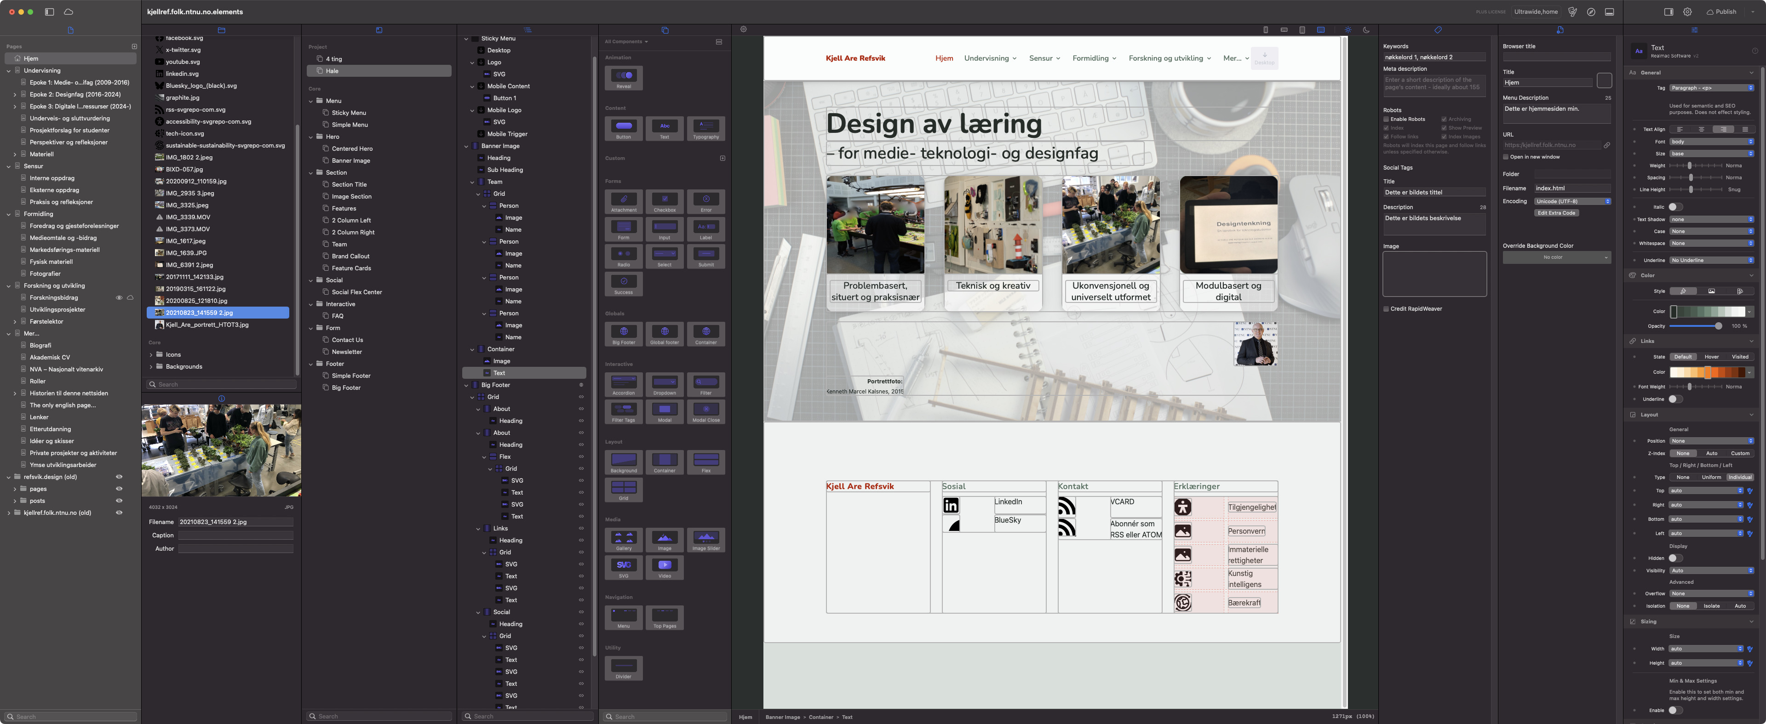1766x724 pixels.
Task: Click Edit Extra Code button
Action: coord(1556,213)
